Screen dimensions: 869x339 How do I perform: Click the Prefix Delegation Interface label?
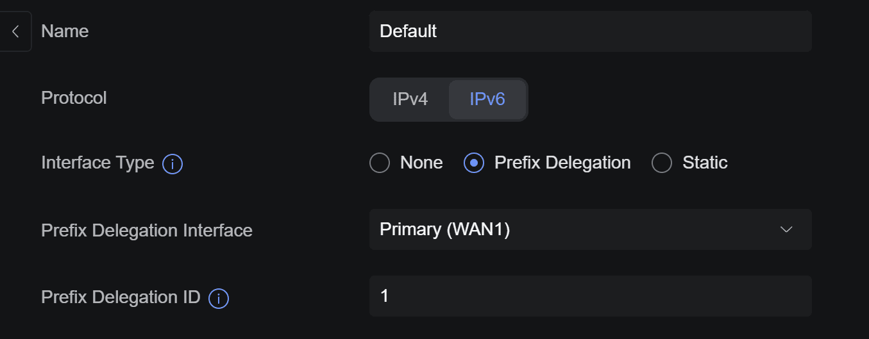pyautogui.click(x=147, y=230)
